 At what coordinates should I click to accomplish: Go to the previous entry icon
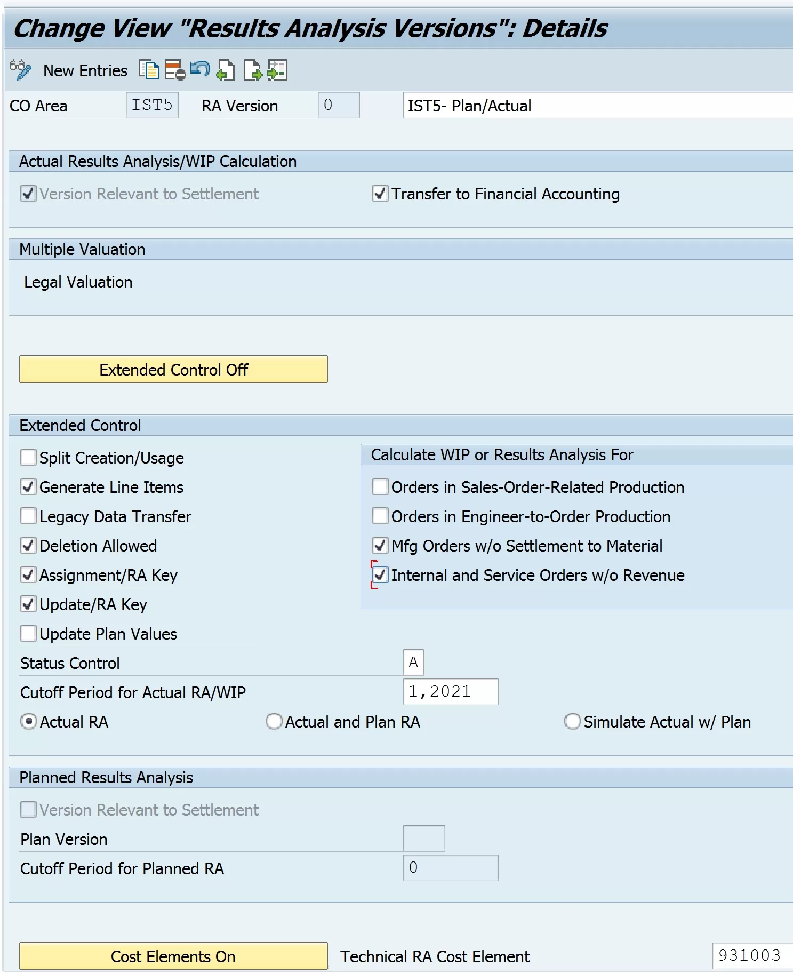pos(226,70)
